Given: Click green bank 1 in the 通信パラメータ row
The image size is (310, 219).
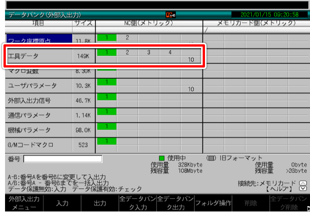Looking at the screenshot, I should (107, 111).
